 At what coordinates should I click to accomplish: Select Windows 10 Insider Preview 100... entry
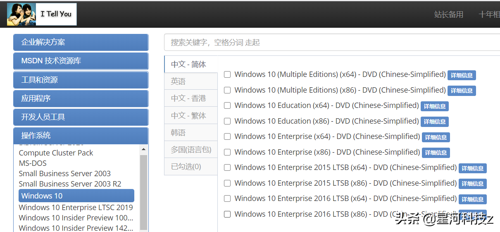click(76, 218)
